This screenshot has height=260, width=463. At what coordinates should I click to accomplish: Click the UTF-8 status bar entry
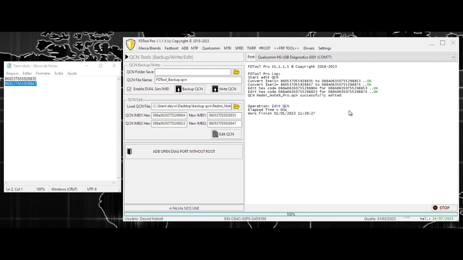click(92, 189)
